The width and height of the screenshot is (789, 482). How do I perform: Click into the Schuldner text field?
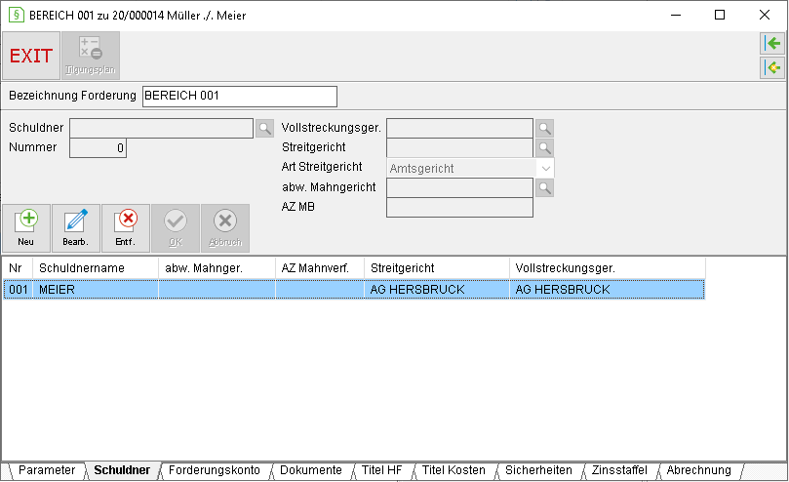[161, 128]
